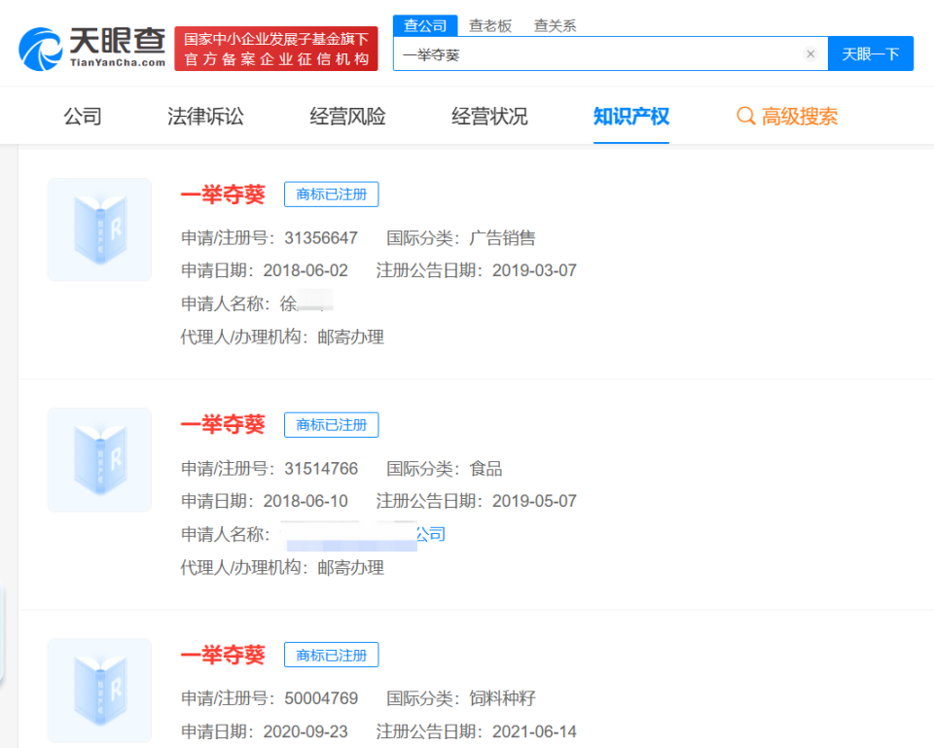Click the red government fund banner
934x748 pixels.
pos(275,49)
